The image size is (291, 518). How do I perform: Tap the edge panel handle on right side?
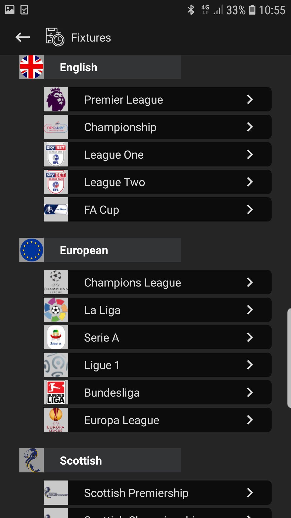[x=289, y=358]
